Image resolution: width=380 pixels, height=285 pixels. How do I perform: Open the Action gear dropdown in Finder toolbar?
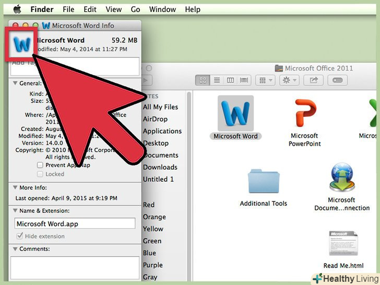(289, 80)
